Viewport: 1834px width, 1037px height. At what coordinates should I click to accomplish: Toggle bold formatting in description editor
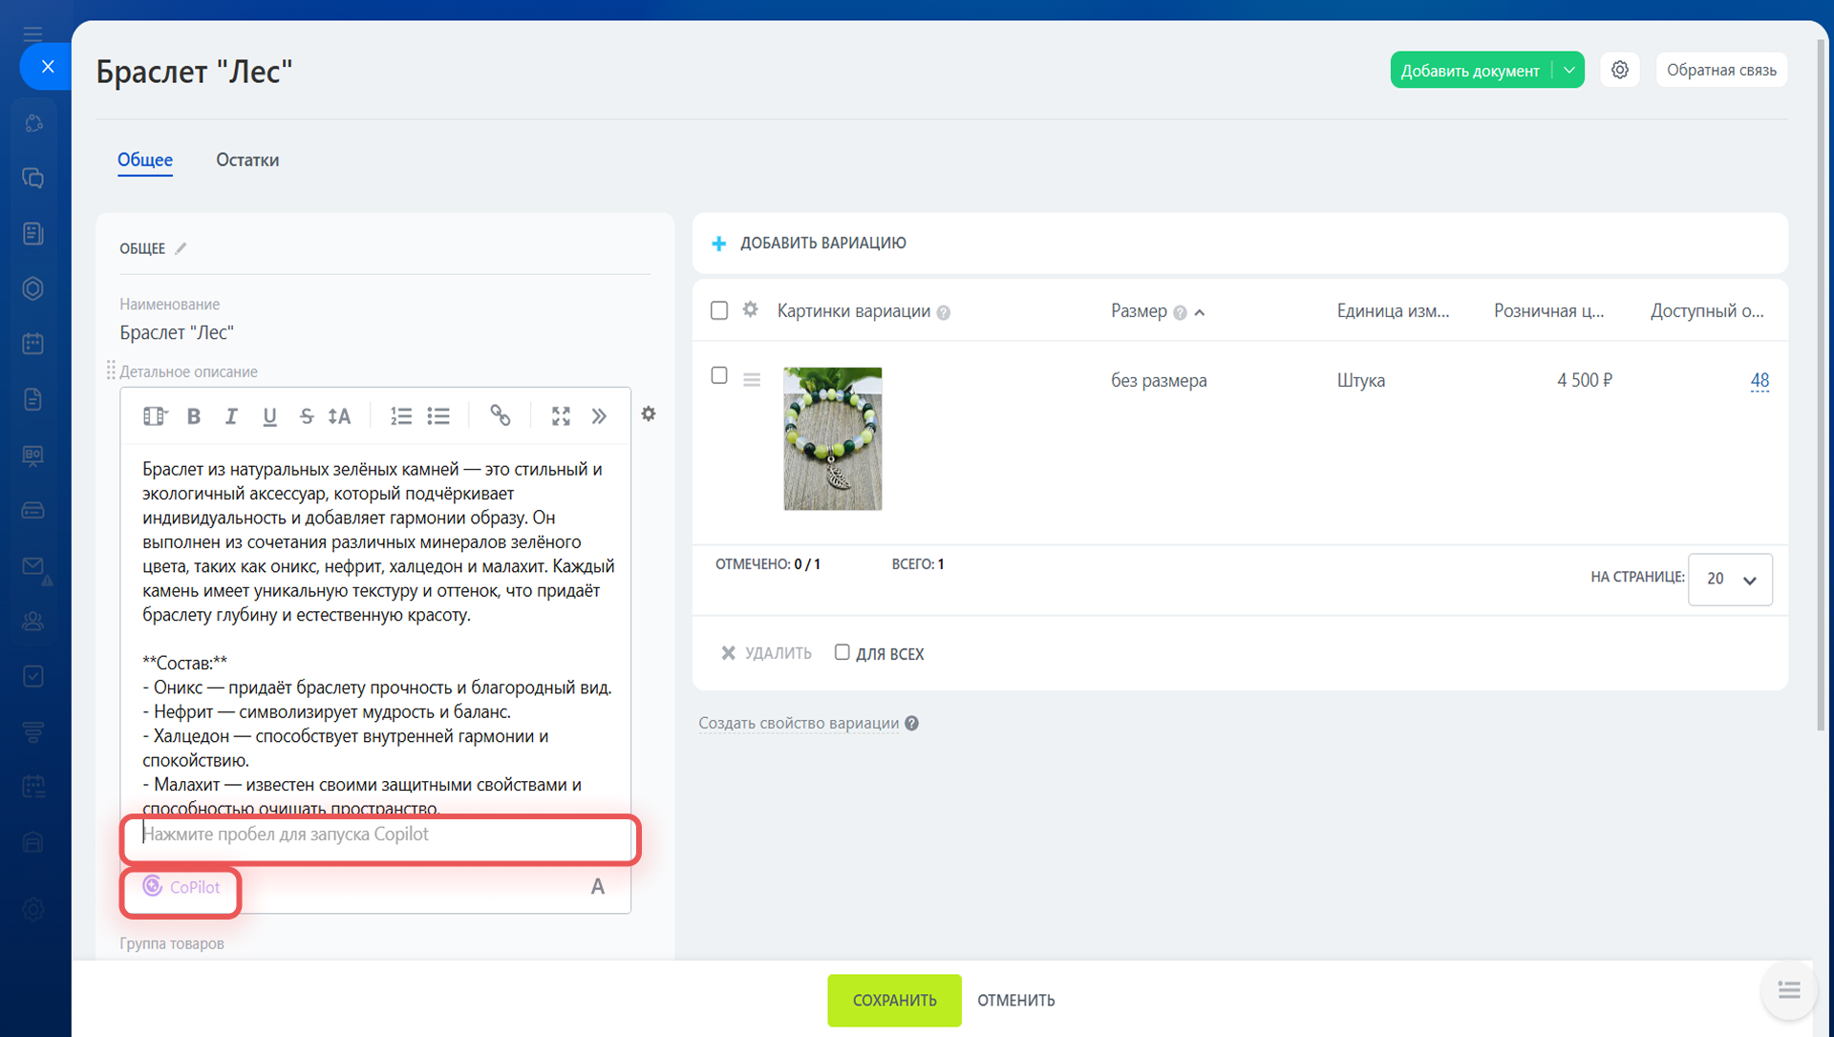point(194,416)
